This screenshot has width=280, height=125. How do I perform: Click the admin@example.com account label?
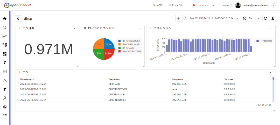point(256,5)
